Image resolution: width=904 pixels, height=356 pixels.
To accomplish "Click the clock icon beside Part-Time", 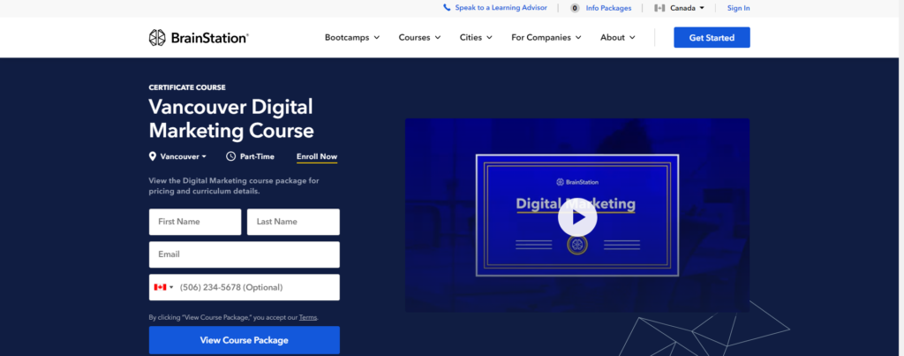I will [230, 156].
